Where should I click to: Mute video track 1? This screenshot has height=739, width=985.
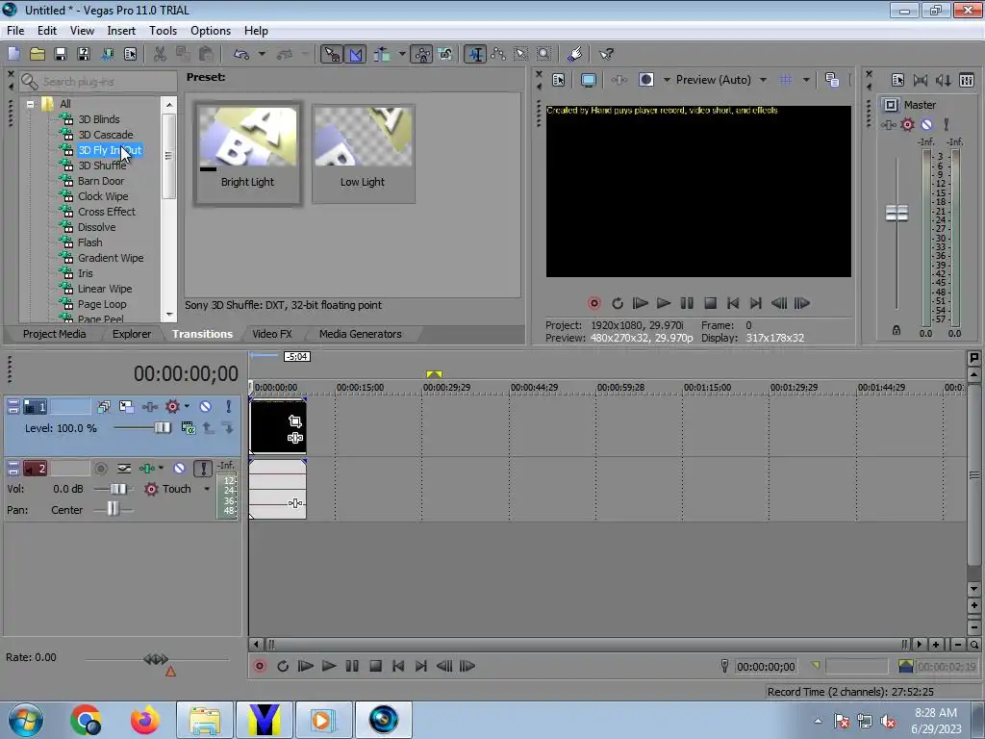click(205, 407)
